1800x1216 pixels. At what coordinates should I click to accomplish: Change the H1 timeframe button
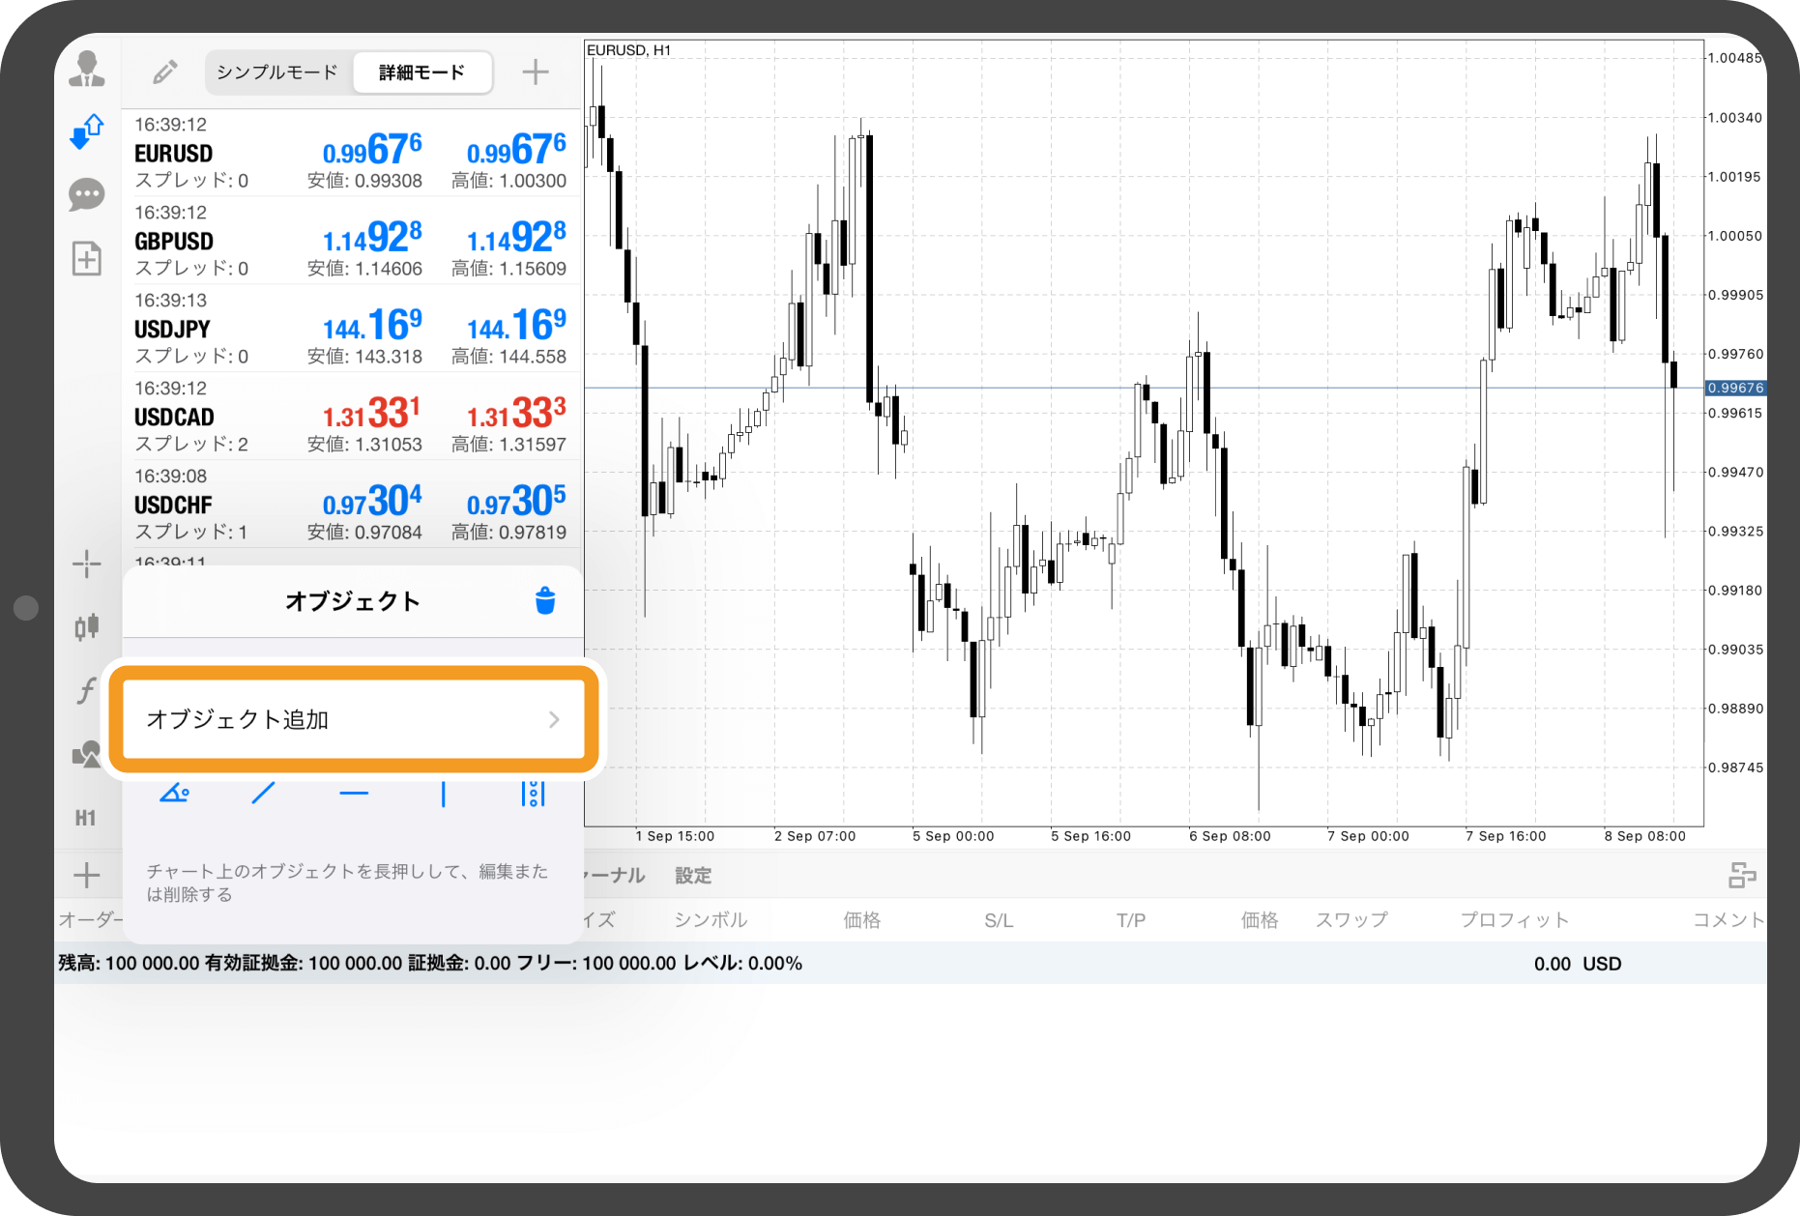(x=86, y=818)
